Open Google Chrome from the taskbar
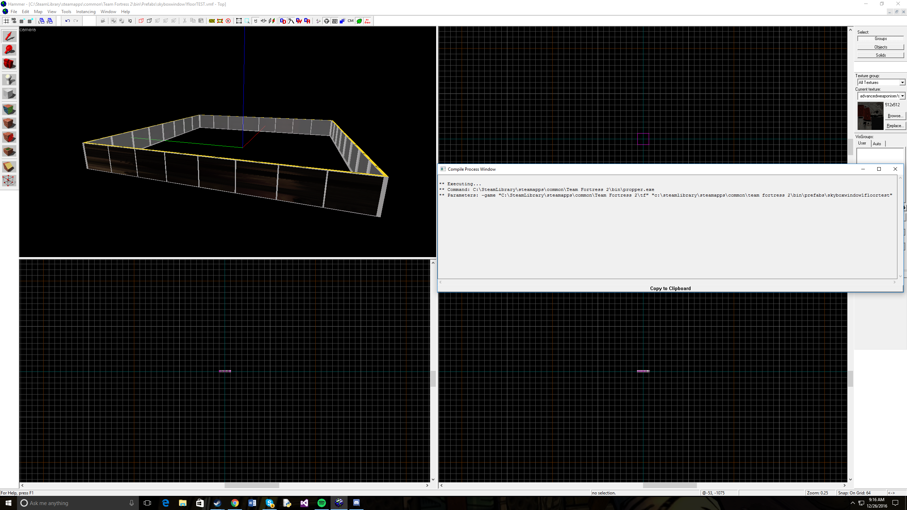Screen dimensions: 907x510 click(235, 503)
